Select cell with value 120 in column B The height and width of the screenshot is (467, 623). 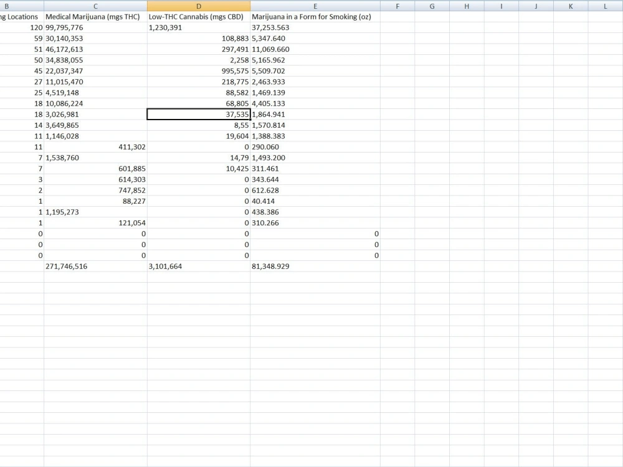click(x=22, y=27)
